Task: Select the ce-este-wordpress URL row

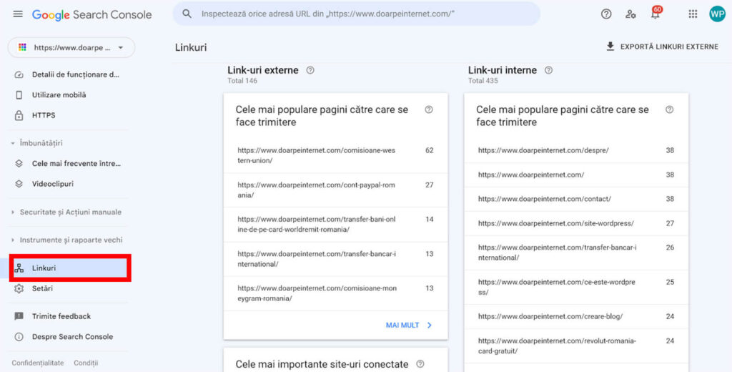Action: point(576,288)
